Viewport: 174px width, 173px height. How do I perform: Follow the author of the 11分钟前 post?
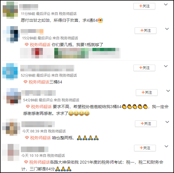144,6
